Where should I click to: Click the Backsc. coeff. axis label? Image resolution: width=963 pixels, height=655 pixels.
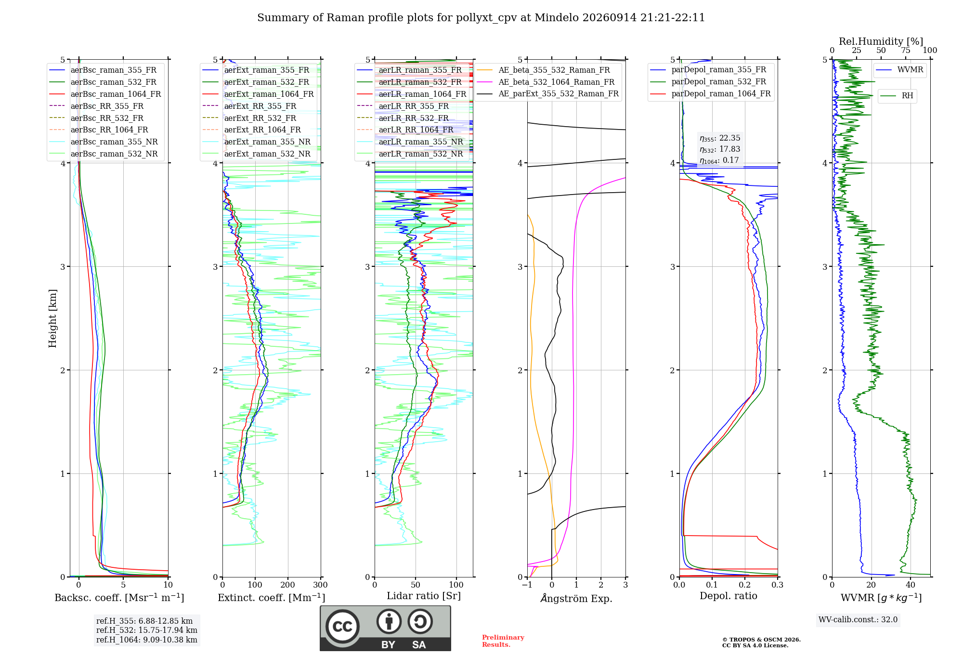(x=119, y=598)
